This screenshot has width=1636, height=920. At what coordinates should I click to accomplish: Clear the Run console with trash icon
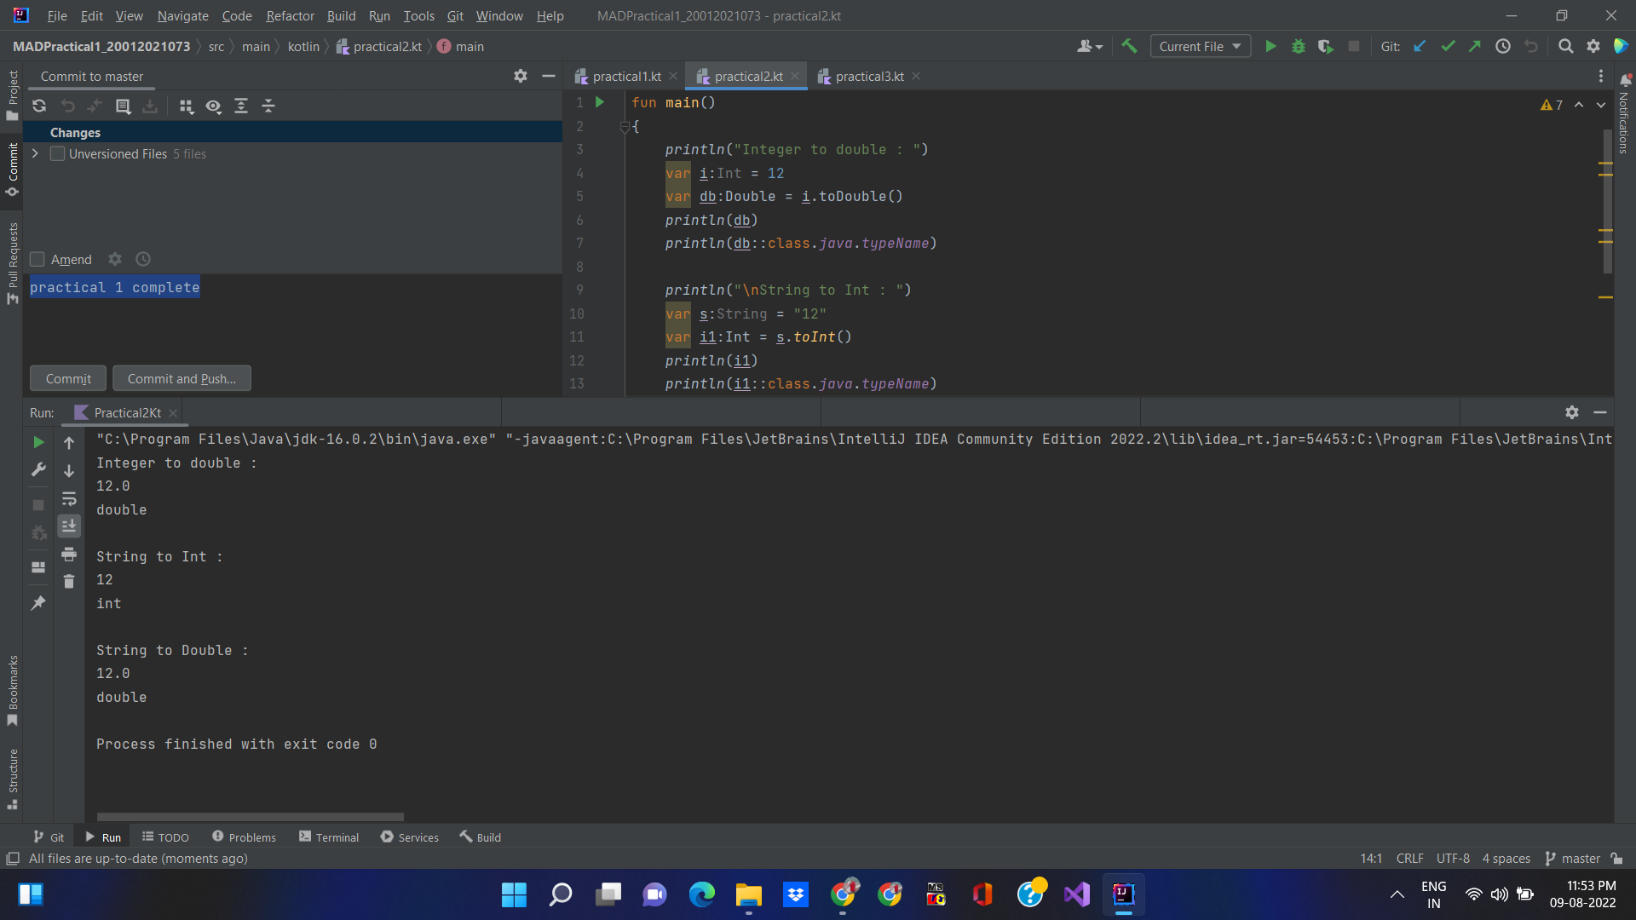(x=69, y=581)
